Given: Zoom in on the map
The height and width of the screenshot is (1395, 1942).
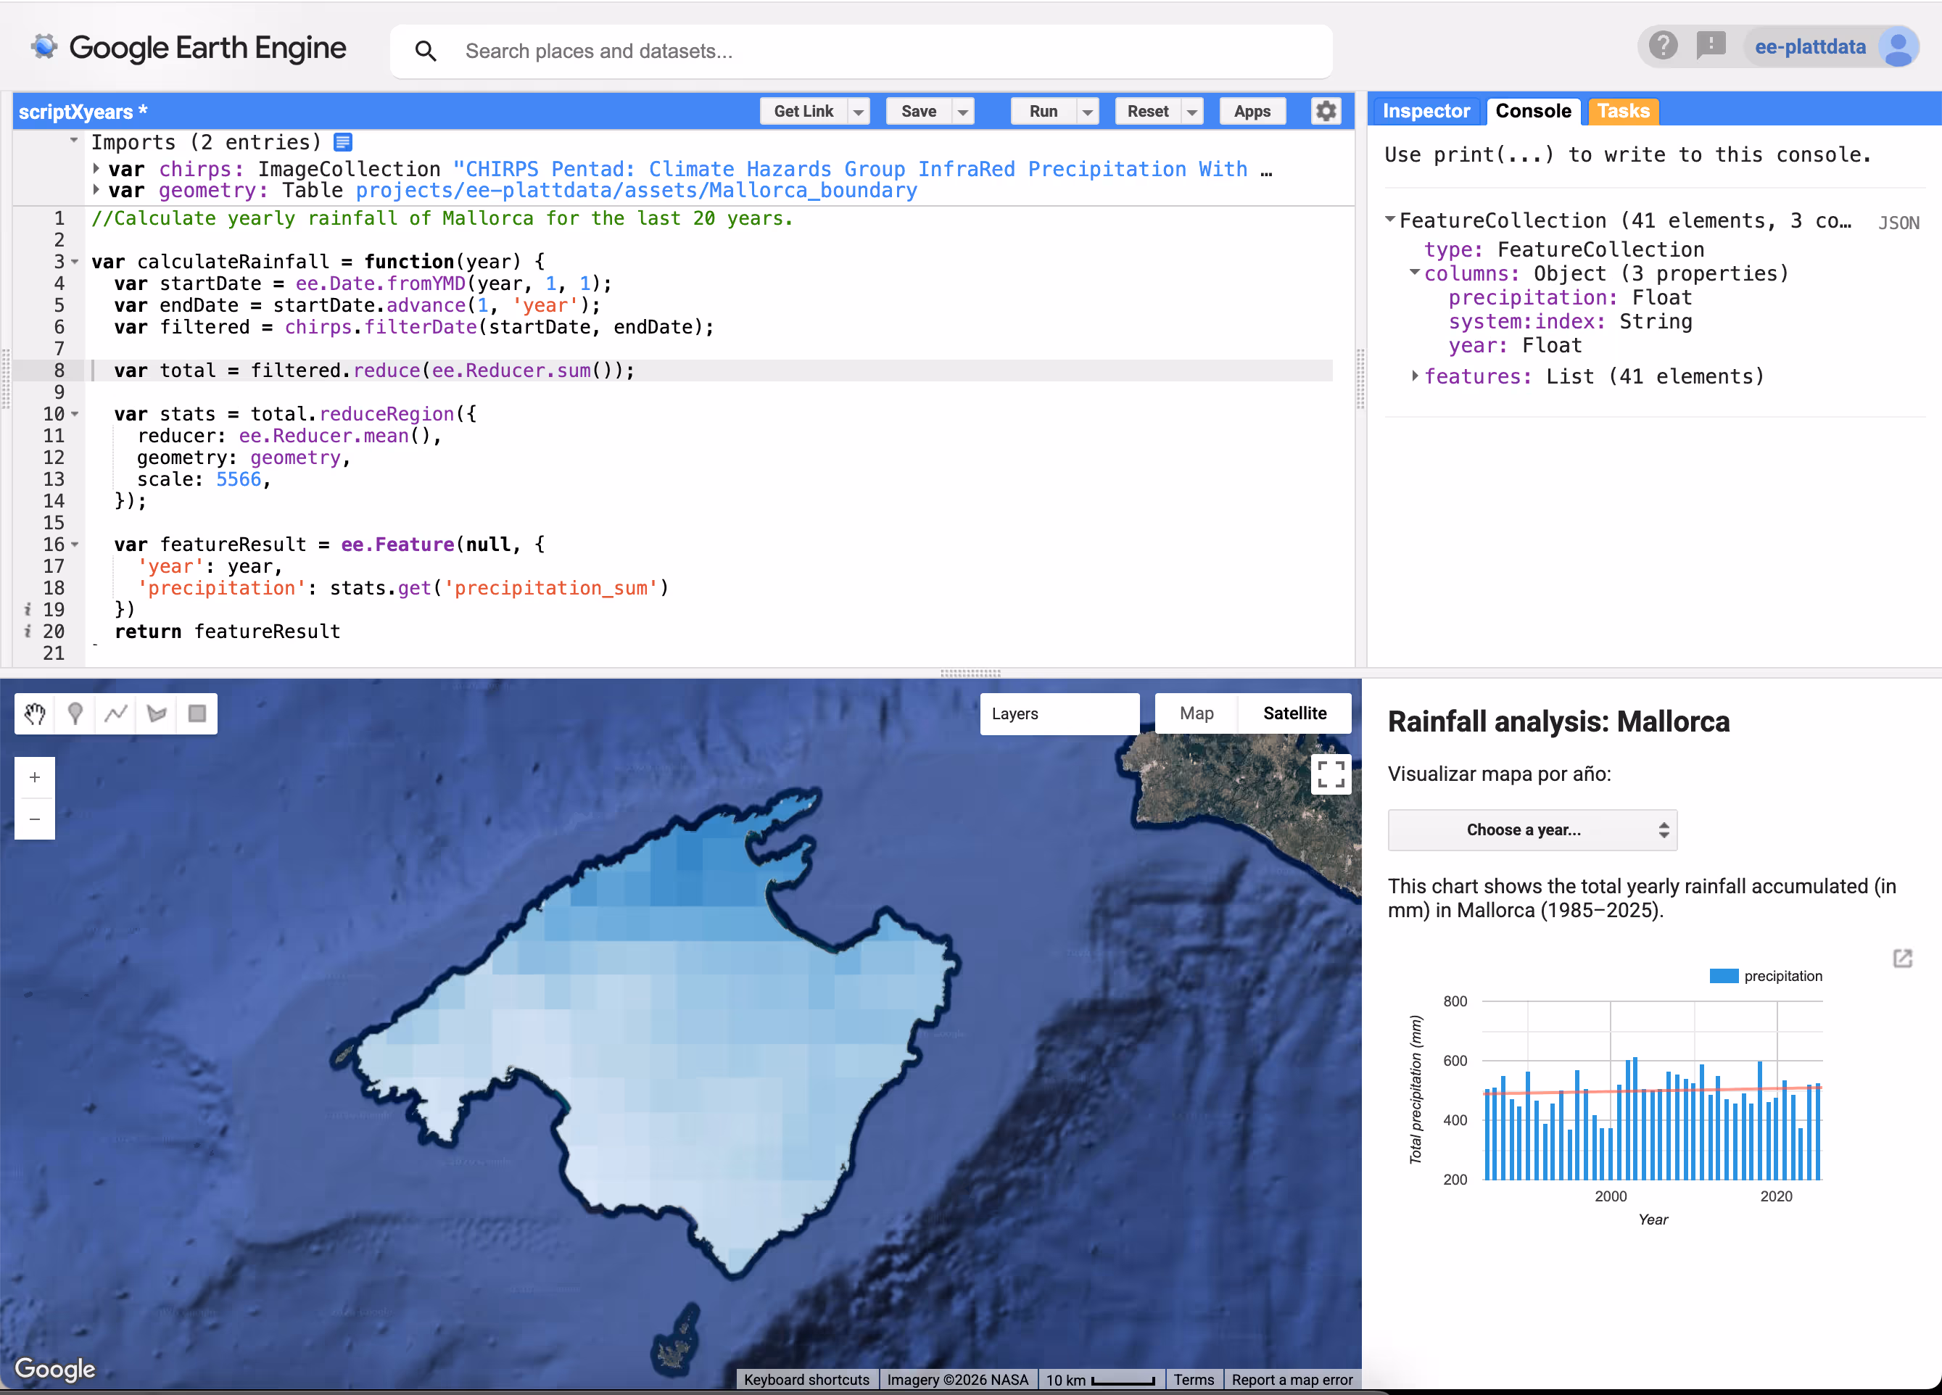Looking at the screenshot, I should [35, 777].
